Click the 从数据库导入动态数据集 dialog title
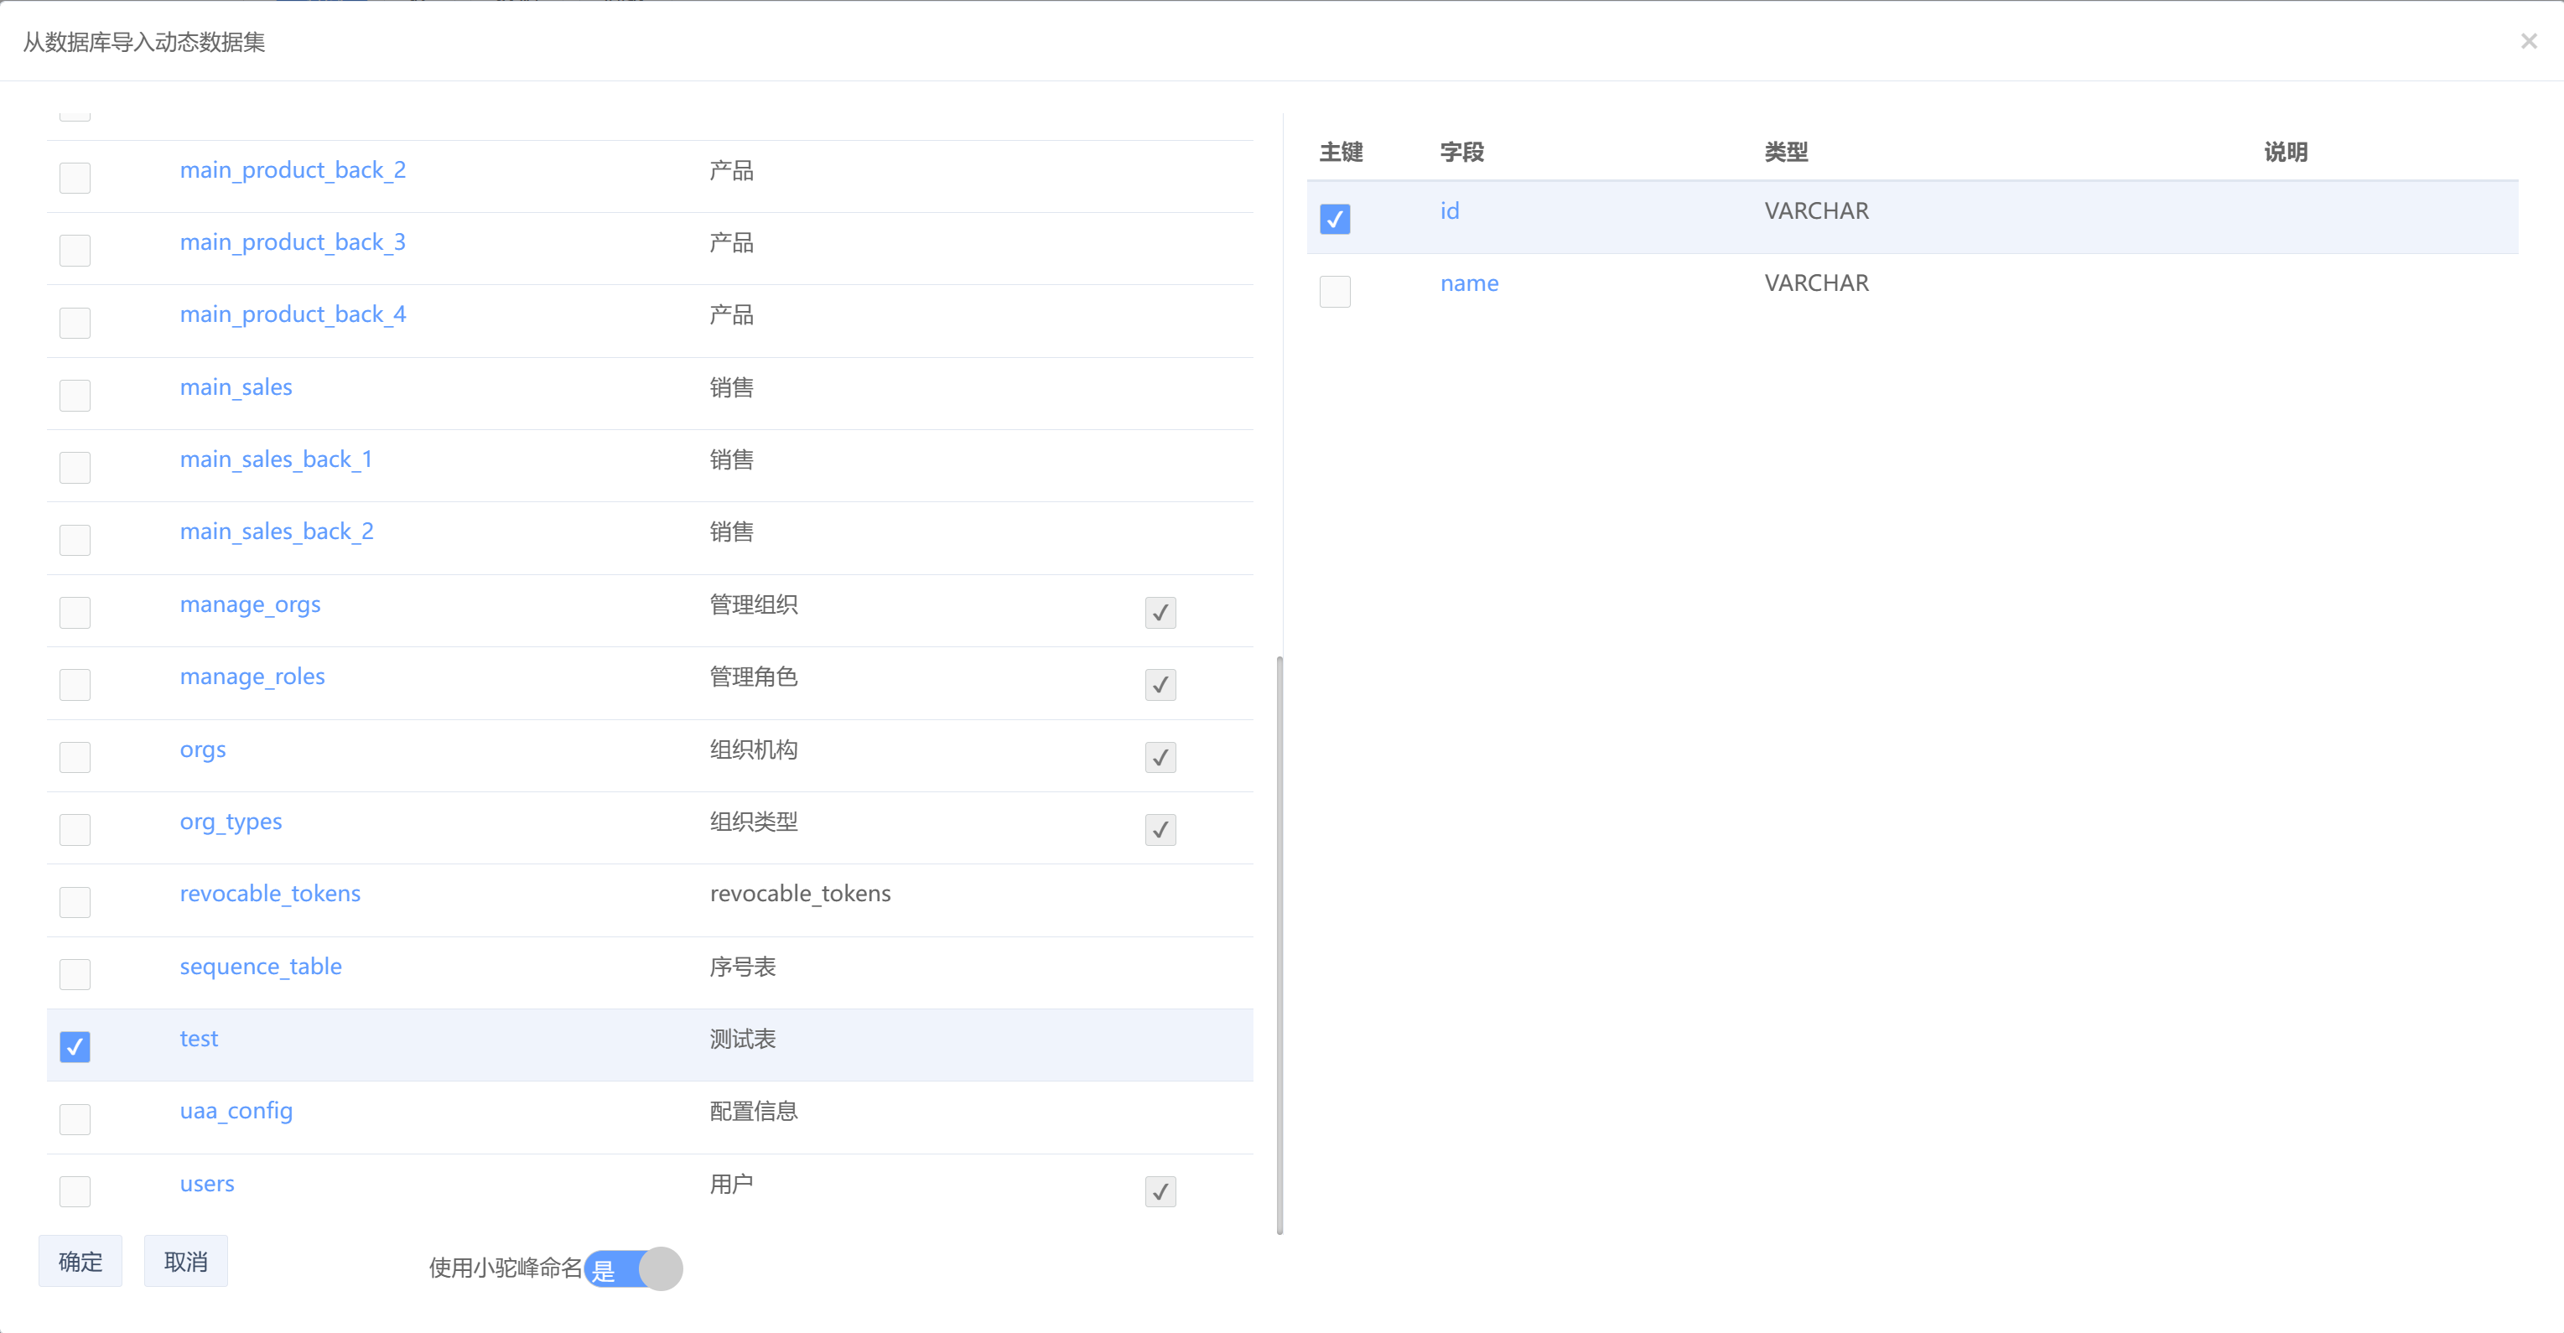Screen dimensions: 2564x1333 144,42
